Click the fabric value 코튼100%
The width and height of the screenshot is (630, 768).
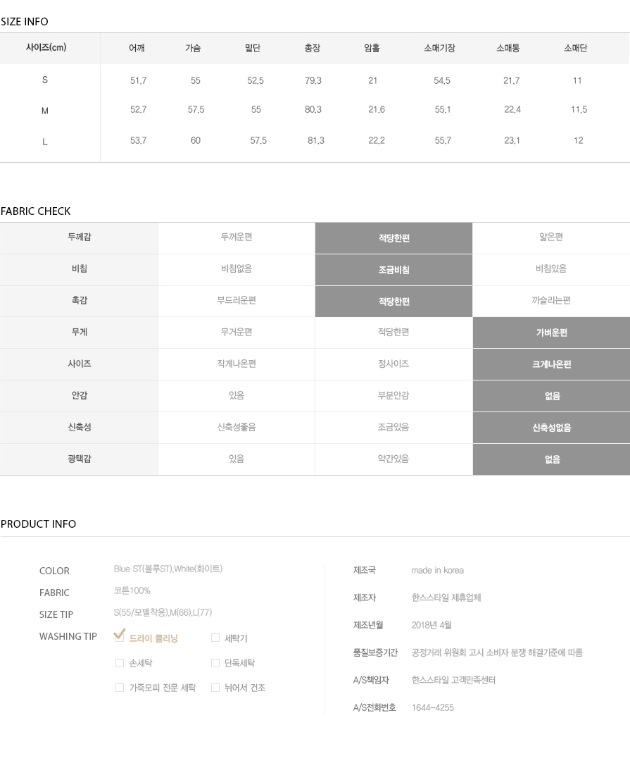132,590
